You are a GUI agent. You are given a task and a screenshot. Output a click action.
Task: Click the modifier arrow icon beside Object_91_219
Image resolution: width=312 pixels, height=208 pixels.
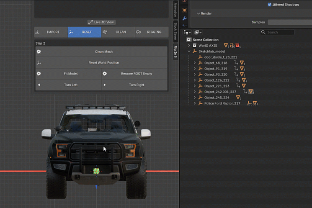(x=236, y=69)
